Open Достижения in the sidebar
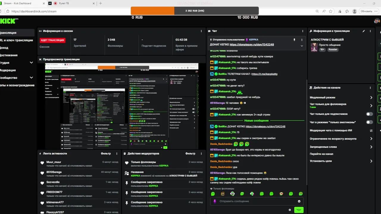The image size is (381, 214). coord(9,55)
